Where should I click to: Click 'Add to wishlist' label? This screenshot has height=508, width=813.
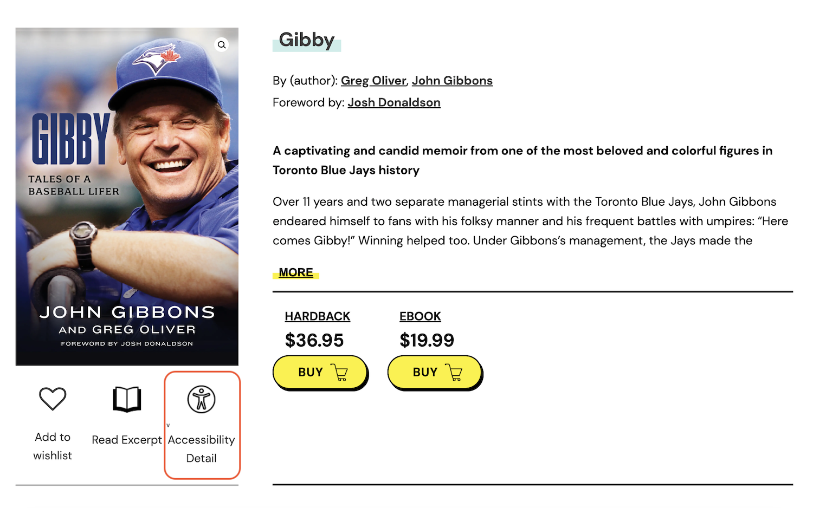coord(53,446)
